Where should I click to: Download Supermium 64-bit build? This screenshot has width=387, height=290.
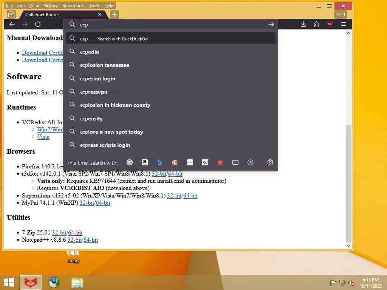tap(190, 196)
